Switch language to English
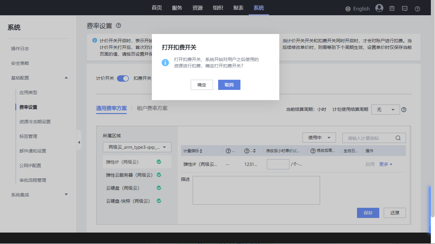Screen dimensions: 435x244 (357, 9)
